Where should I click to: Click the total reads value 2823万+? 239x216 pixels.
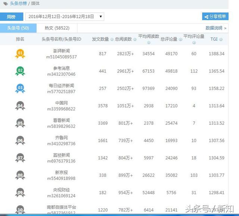[125, 54]
